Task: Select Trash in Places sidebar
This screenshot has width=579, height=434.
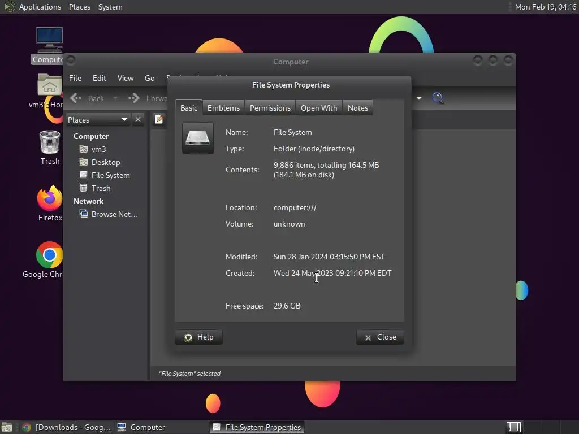Action: coord(101,188)
